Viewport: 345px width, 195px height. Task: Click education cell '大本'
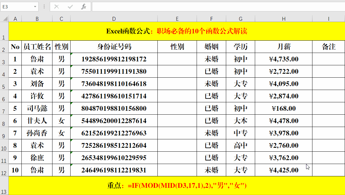(x=240, y=121)
